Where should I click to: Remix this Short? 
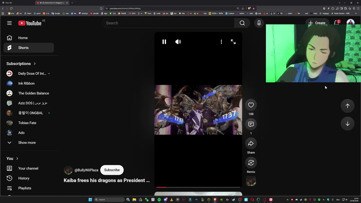point(251,163)
